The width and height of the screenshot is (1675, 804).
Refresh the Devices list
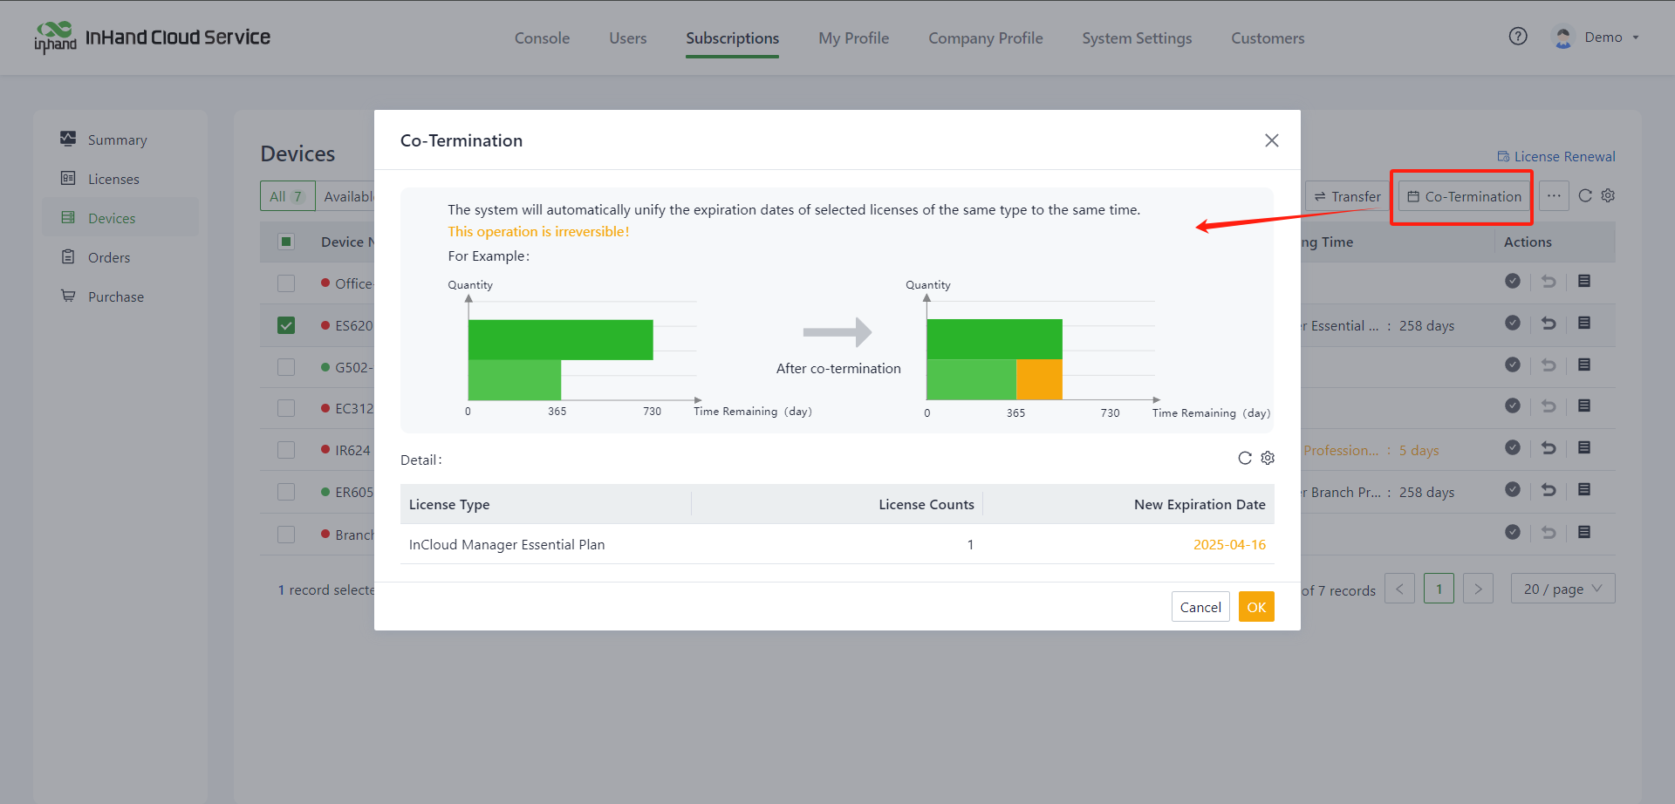[1585, 196]
